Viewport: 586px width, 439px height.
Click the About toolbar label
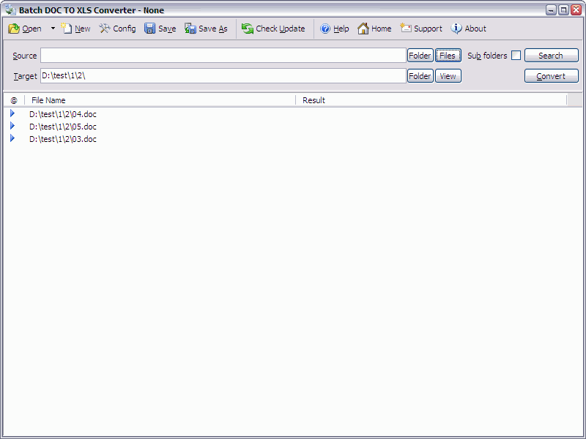(475, 29)
